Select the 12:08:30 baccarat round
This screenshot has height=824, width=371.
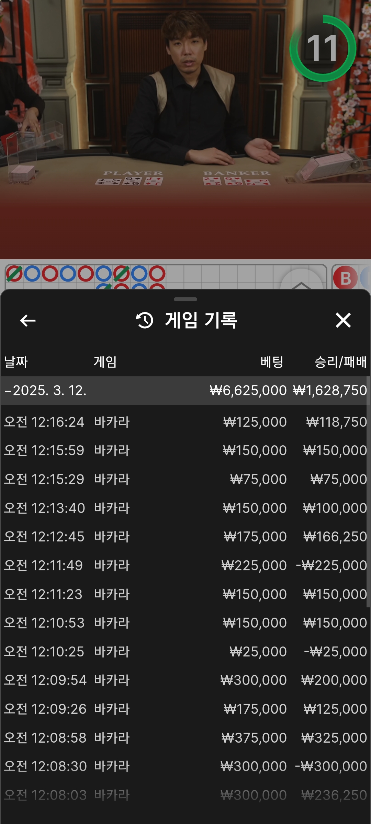point(185,766)
